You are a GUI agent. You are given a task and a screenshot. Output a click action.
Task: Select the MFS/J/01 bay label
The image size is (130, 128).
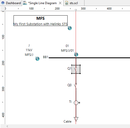point(67,51)
